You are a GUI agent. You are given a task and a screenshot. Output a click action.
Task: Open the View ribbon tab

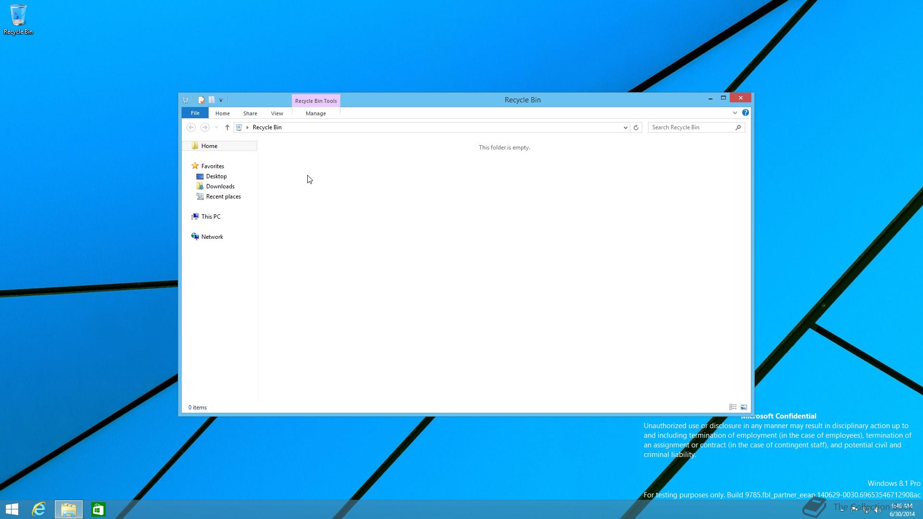(x=277, y=113)
